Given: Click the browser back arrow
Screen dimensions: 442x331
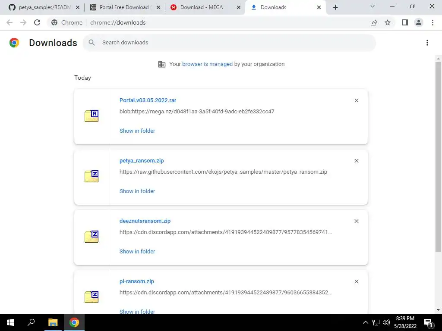Looking at the screenshot, I should point(9,22).
